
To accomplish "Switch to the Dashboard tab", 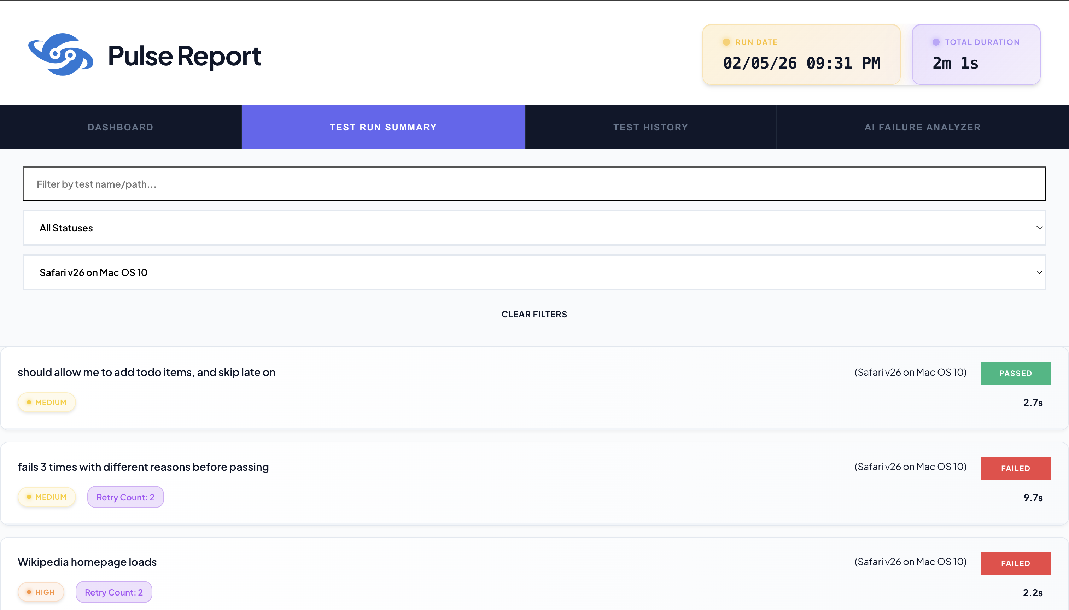I will pos(121,127).
